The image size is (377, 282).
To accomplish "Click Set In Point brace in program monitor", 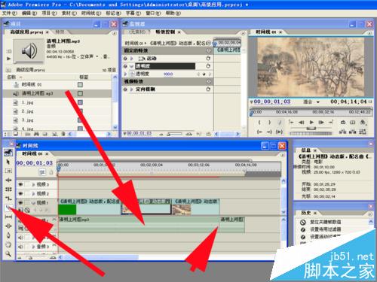I will [x=259, y=123].
